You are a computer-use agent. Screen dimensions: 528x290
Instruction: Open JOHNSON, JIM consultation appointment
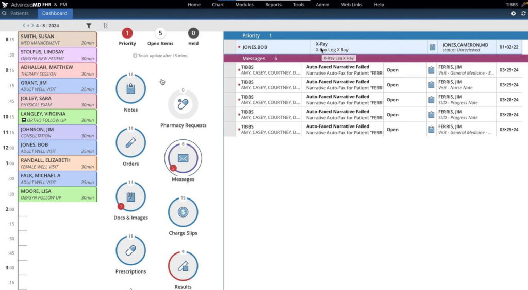(x=58, y=132)
